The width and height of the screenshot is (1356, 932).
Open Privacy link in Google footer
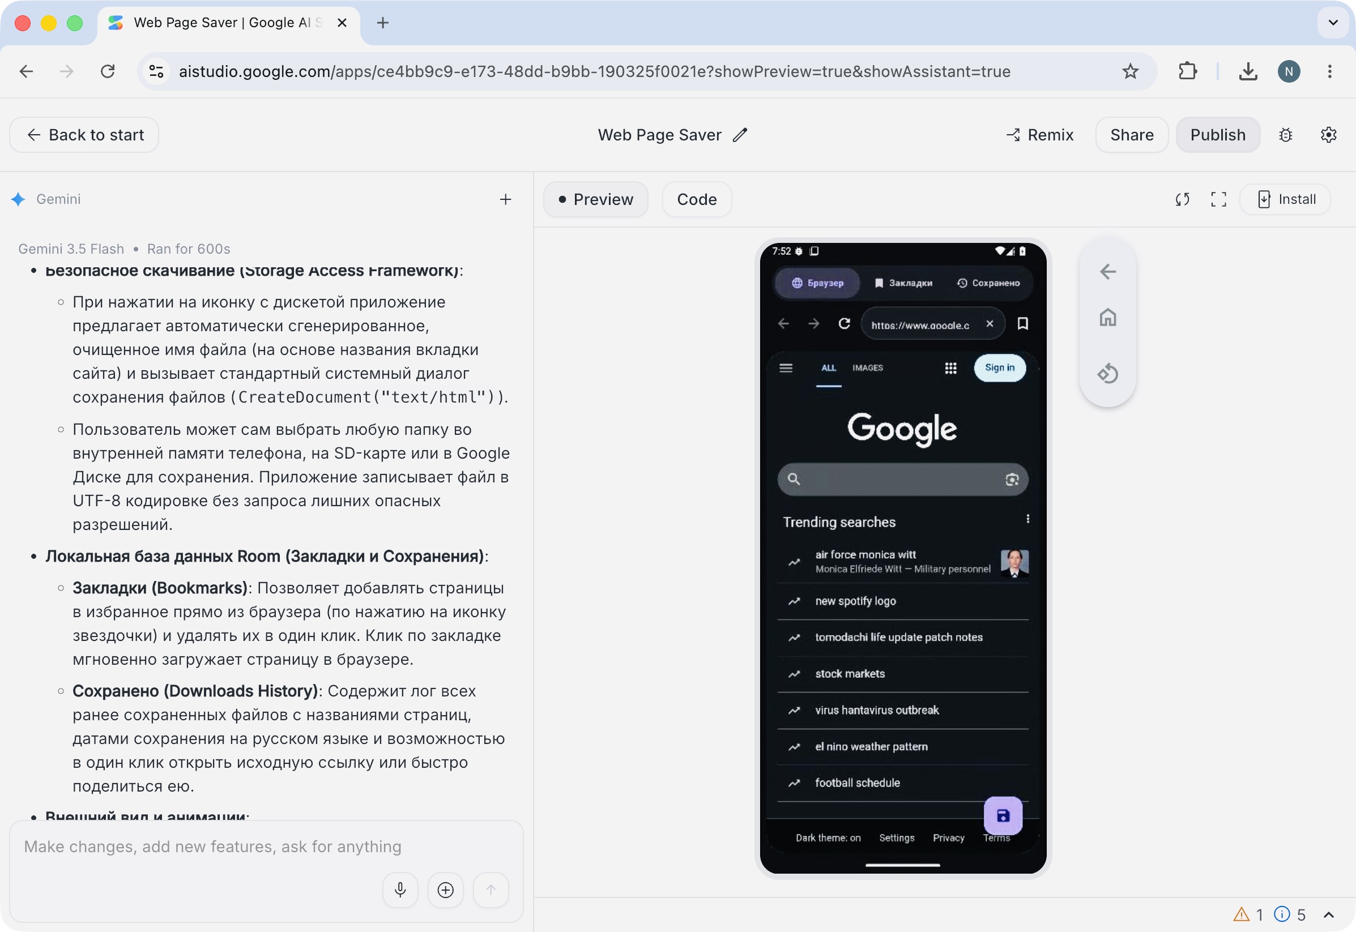(948, 838)
